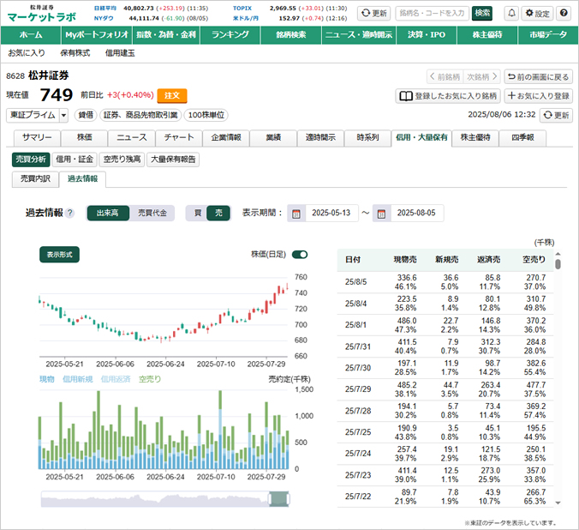Toggle 信用返済 series in chart legend
Screen dimensions: 579x530
pos(116,379)
